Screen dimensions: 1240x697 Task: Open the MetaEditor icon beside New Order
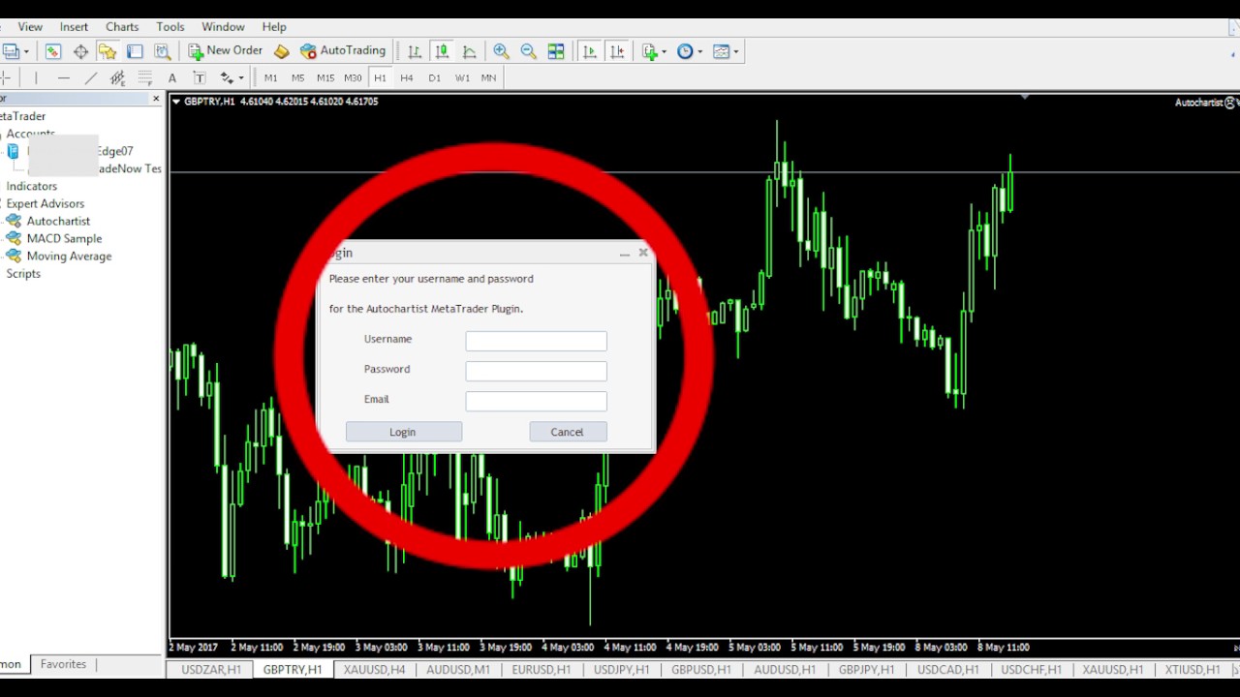pyautogui.click(x=281, y=51)
